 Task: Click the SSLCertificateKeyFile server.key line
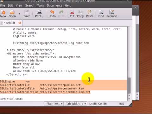point(42,88)
